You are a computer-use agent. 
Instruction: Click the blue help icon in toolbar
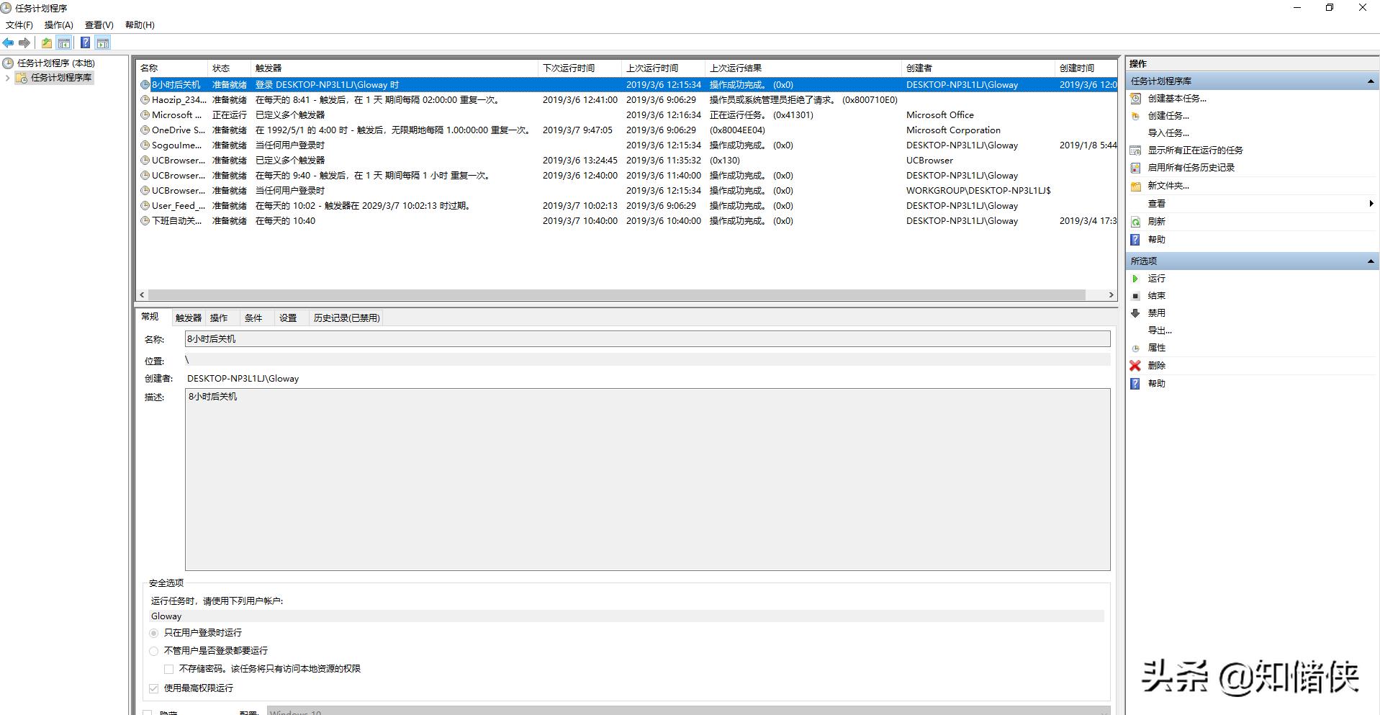pyautogui.click(x=85, y=43)
